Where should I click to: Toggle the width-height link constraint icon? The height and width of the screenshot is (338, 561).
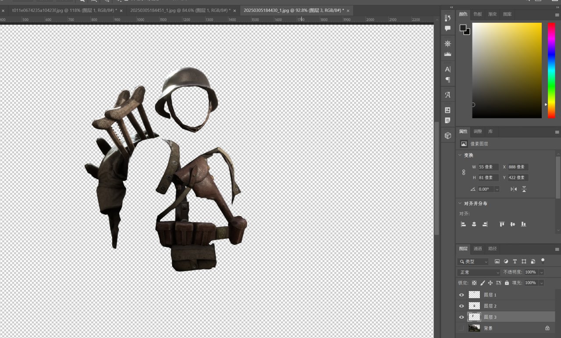(464, 172)
